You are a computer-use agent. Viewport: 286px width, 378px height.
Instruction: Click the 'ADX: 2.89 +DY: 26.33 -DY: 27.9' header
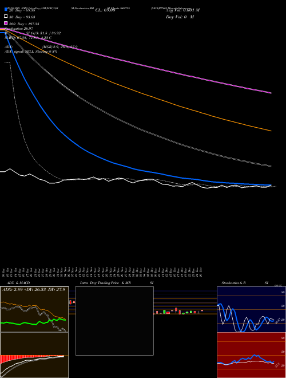[x=34, y=289]
